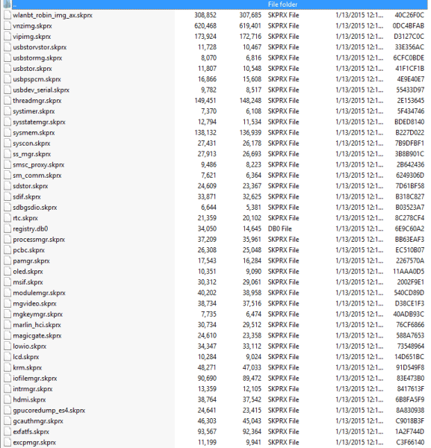Click the file icon of magicgate.skprx

point(7,335)
